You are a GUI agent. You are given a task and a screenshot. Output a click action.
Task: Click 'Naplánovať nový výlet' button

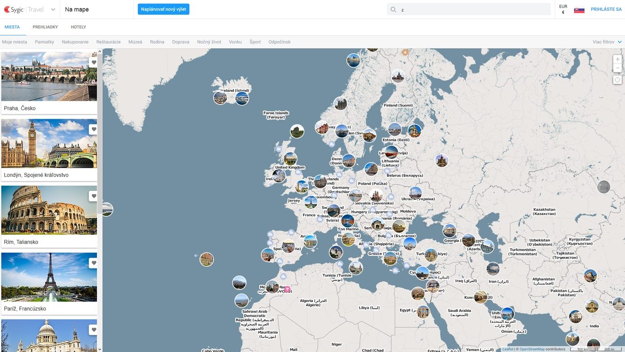[x=163, y=9]
